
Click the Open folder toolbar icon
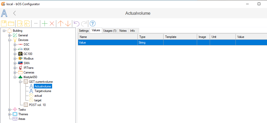(11, 23)
